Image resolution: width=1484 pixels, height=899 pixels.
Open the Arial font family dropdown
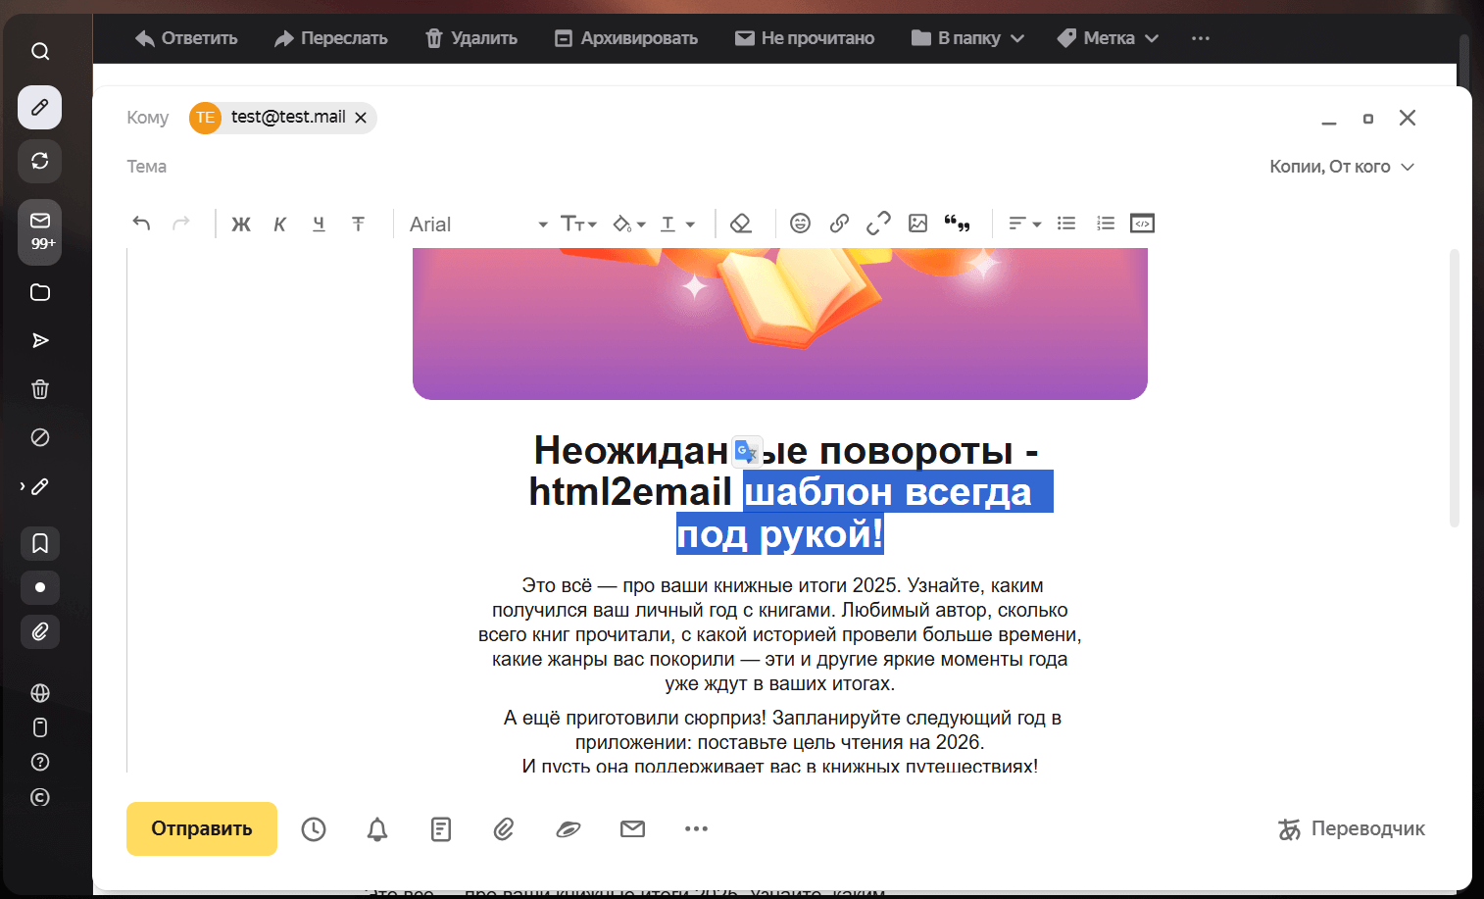click(477, 223)
